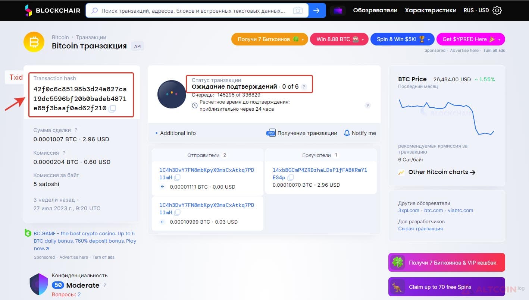The width and height of the screenshot is (529, 300).
Task: Copy sender address above 0.00001111 BTC
Action: point(177,177)
